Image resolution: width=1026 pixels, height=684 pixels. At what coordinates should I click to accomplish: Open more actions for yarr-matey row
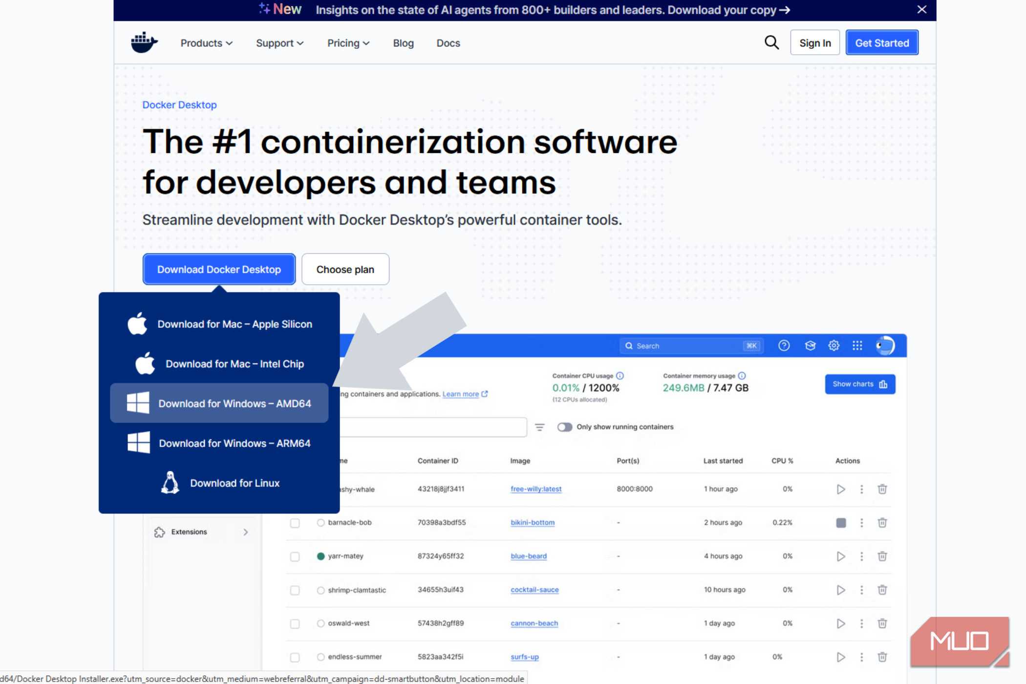tap(861, 556)
